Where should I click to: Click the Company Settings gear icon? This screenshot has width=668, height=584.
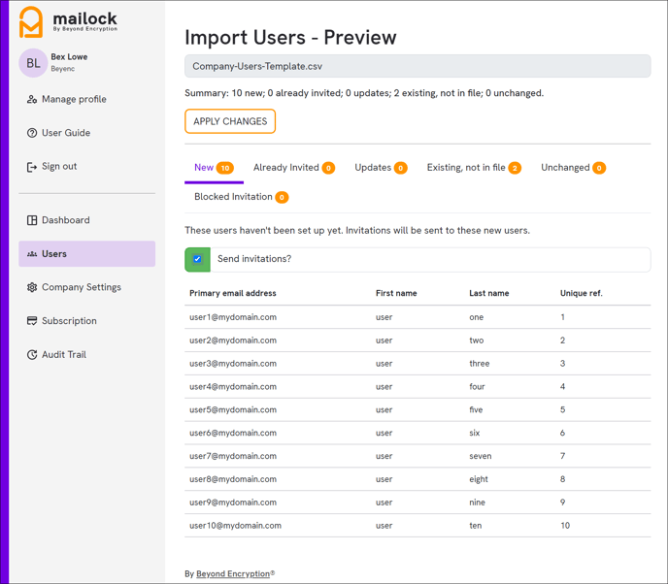click(x=32, y=287)
